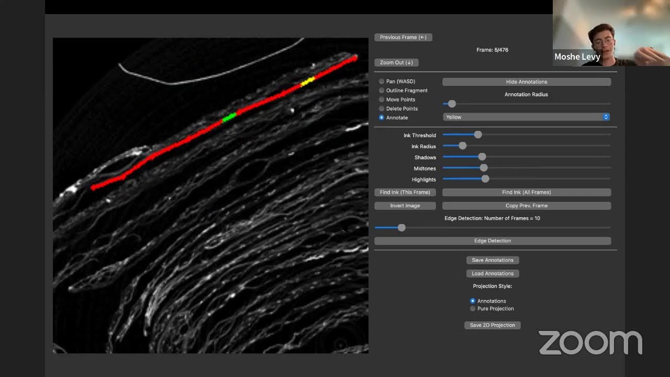Viewport: 670px width, 377px height.
Task: Click Save Annotations button
Action: pos(493,260)
